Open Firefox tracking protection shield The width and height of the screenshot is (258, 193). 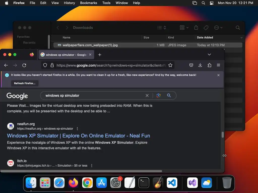[45, 65]
